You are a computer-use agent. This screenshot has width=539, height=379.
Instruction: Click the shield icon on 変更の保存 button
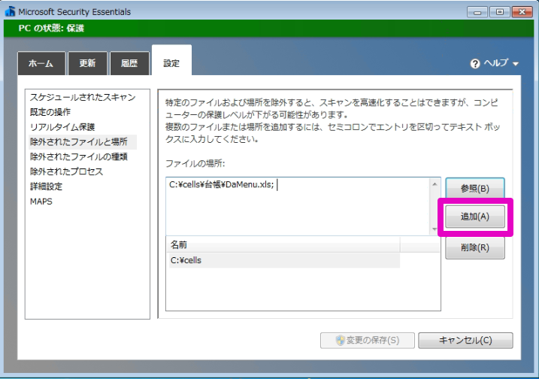pyautogui.click(x=340, y=341)
